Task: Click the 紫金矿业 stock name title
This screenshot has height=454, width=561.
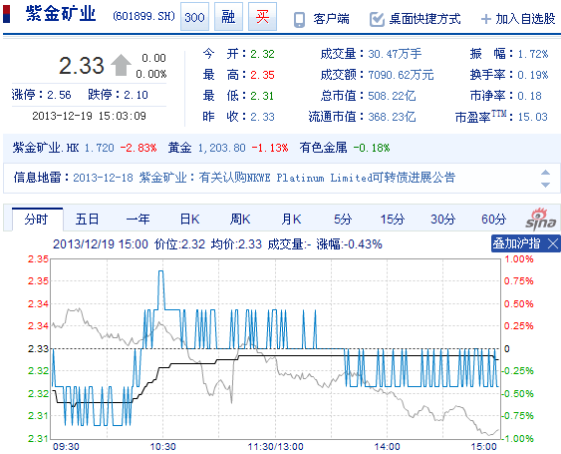Action: click(x=61, y=14)
